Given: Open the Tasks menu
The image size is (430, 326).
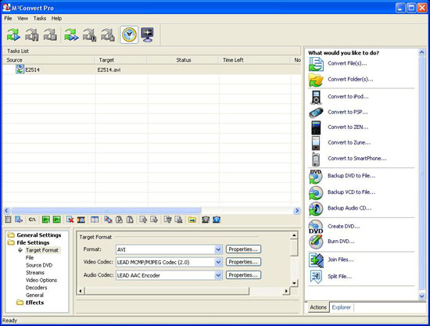Looking at the screenshot, I should (40, 18).
